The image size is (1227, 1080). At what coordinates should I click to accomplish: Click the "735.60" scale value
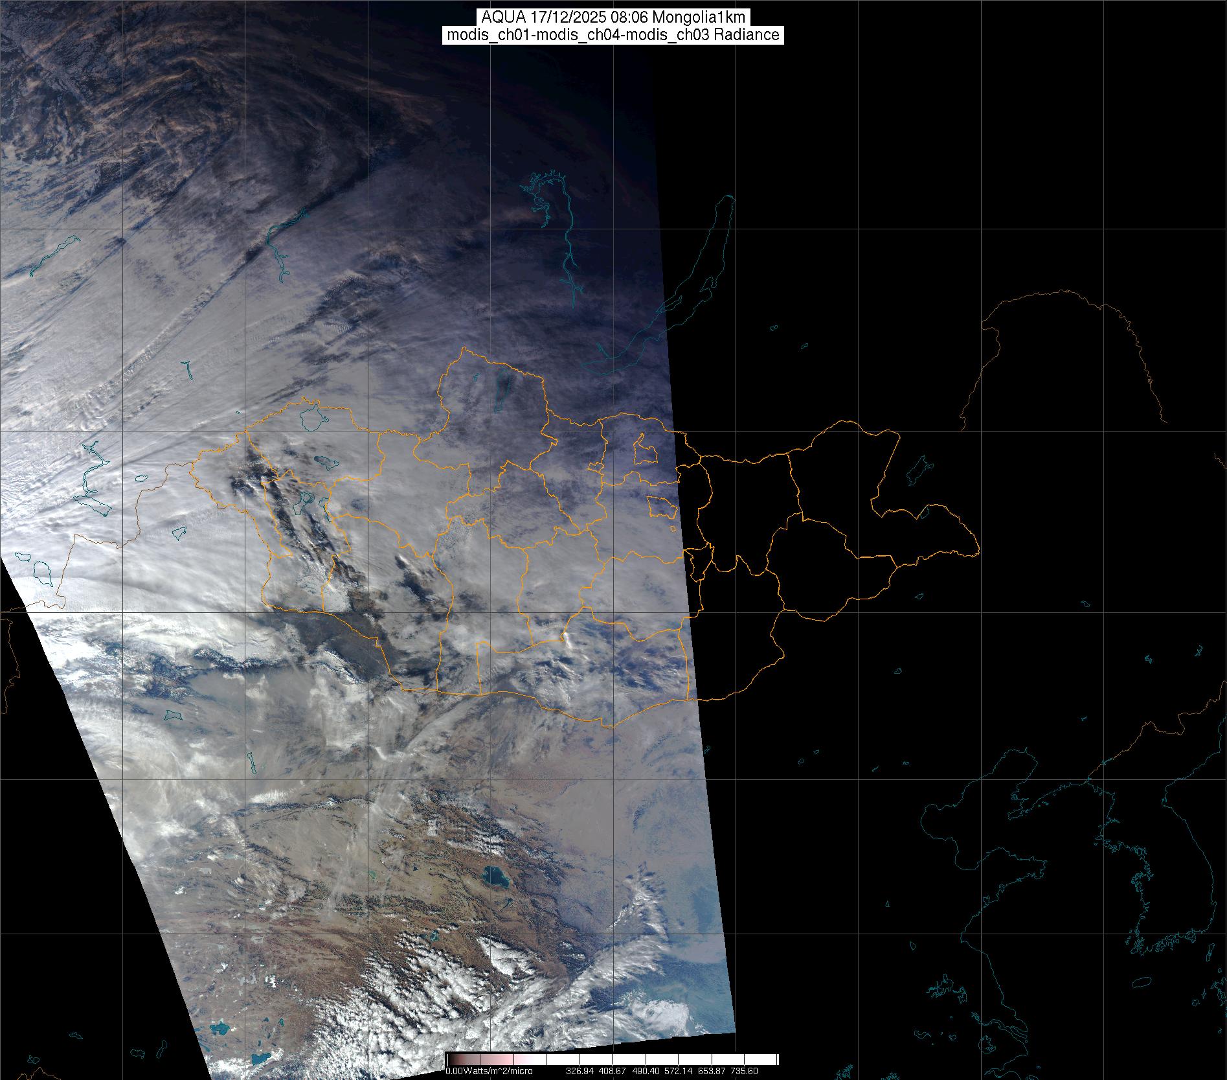pos(743,1071)
